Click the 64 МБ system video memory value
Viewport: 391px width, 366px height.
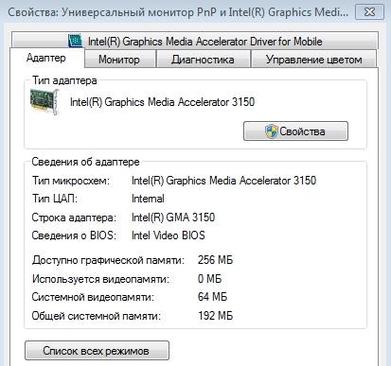point(212,297)
